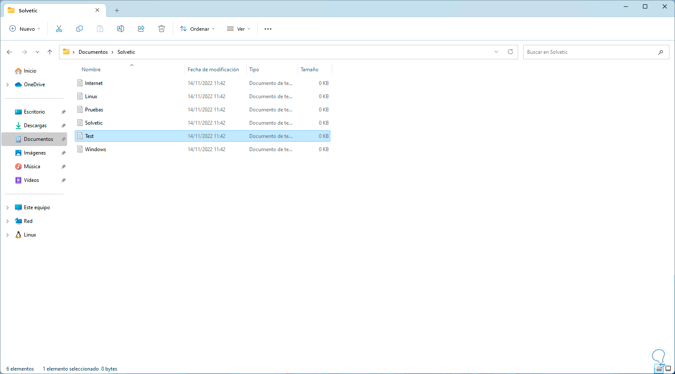
Task: Expand the Red network tree node
Action: [8, 221]
